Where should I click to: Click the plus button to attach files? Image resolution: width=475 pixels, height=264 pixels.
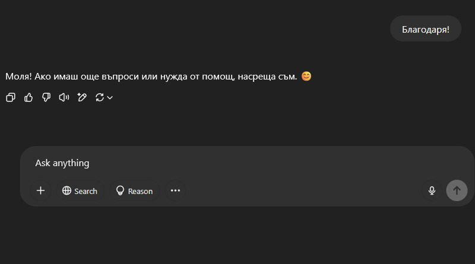(40, 190)
